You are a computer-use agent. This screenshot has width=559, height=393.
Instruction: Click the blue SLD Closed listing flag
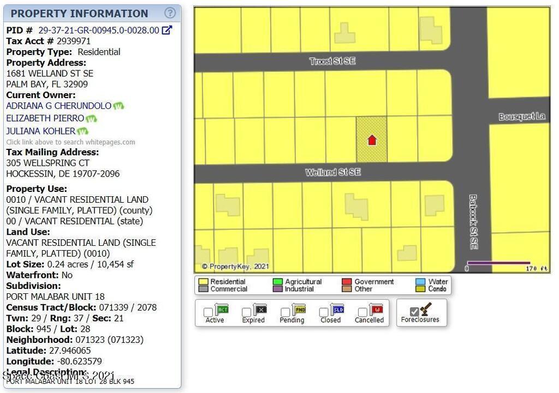337,310
